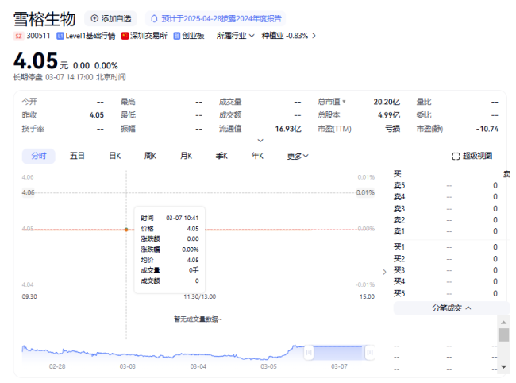Click the 雪榕生物 stock name heading
This screenshot has height=383, width=516.
coord(44,19)
